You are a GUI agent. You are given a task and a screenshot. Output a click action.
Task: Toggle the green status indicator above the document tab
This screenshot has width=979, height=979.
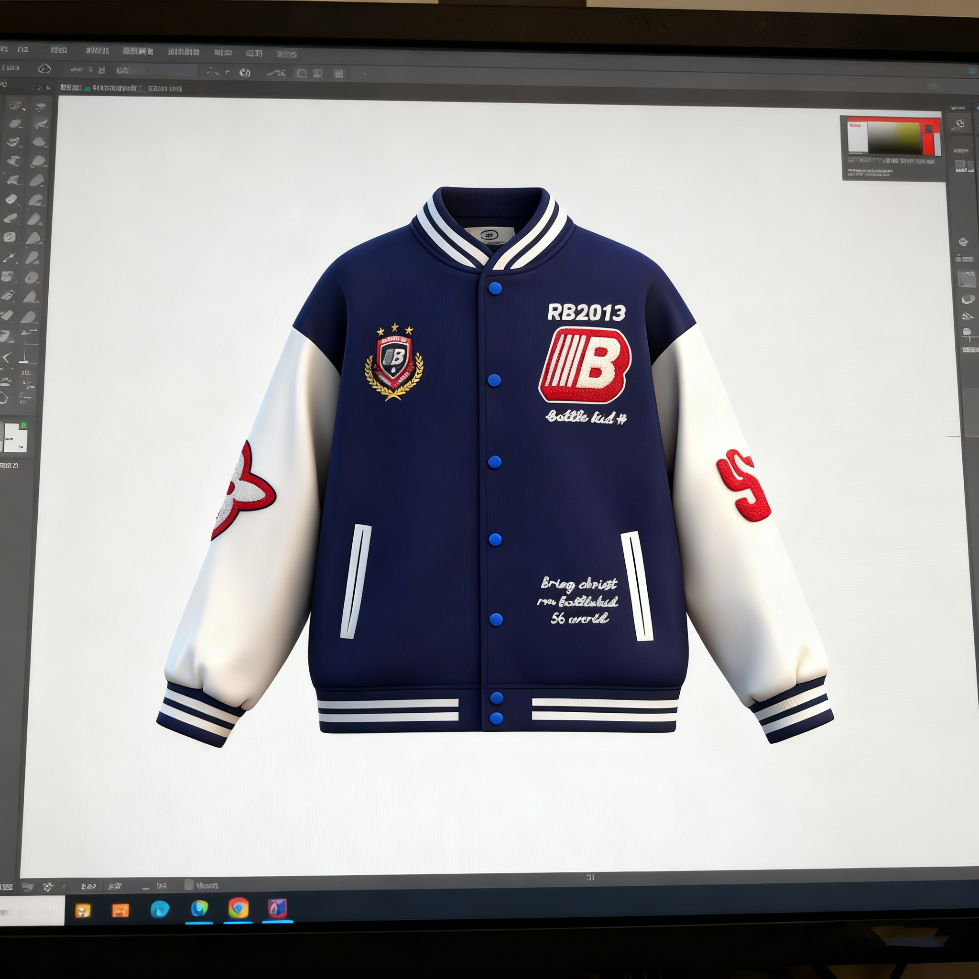87,89
